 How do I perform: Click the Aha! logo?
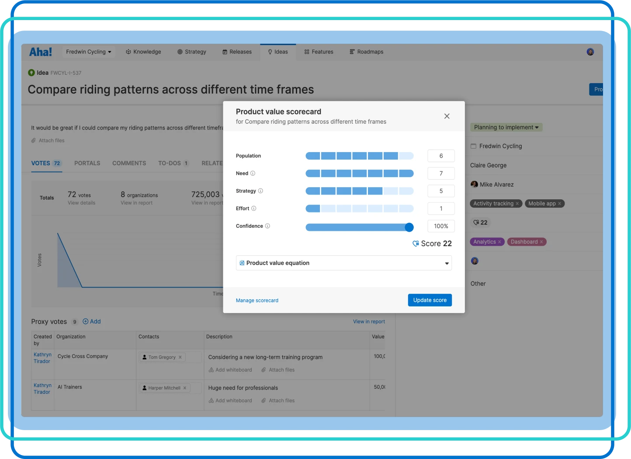[40, 52]
